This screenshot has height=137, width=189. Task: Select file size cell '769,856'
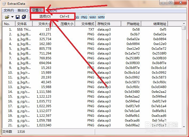click(45, 58)
